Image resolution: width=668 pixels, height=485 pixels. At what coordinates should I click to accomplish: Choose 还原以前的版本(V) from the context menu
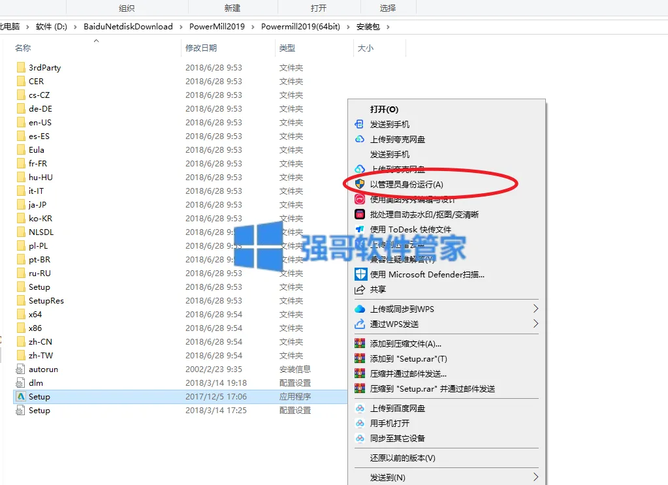click(403, 458)
